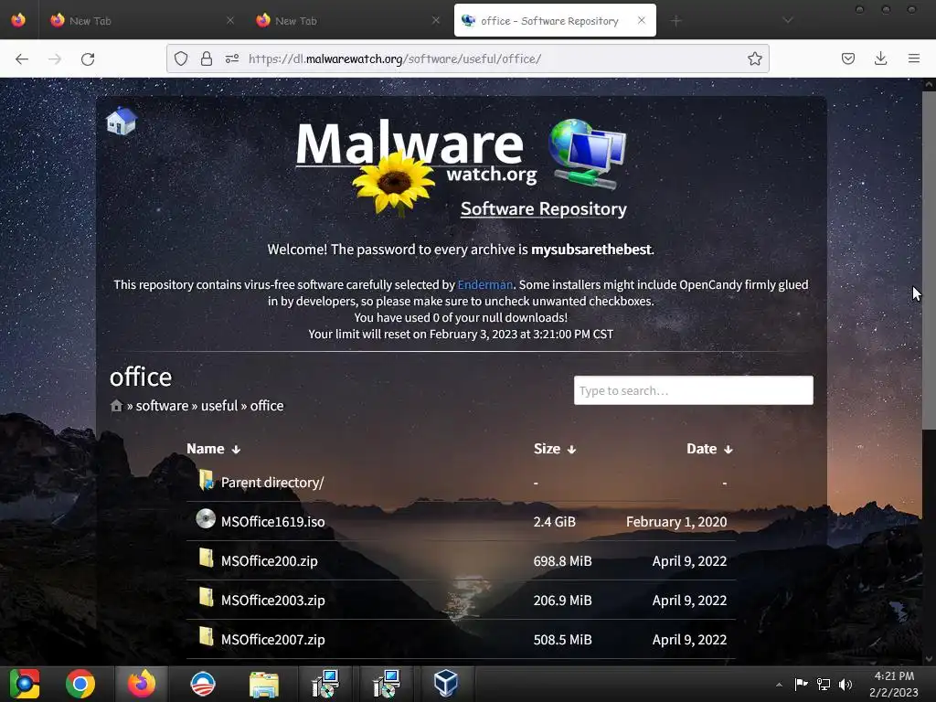This screenshot has height=702, width=936.
Task: Open a new tab with plus button
Action: click(675, 21)
